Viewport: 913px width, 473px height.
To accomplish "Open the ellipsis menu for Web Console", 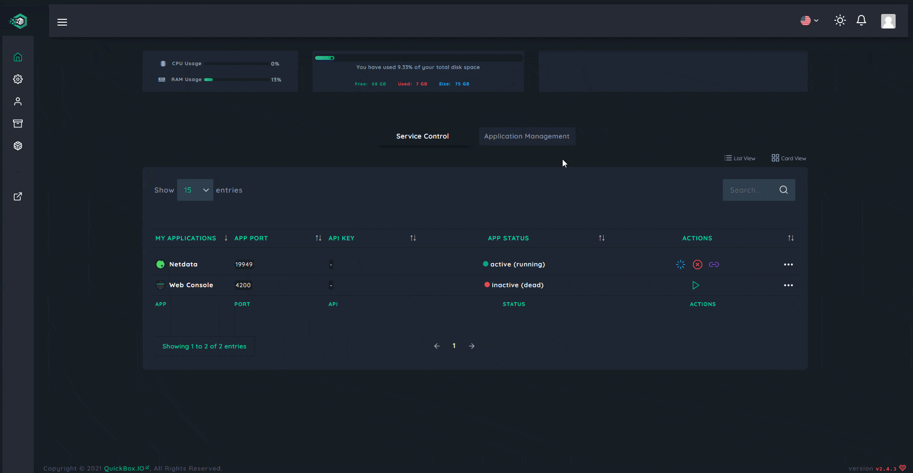I will pyautogui.click(x=789, y=285).
